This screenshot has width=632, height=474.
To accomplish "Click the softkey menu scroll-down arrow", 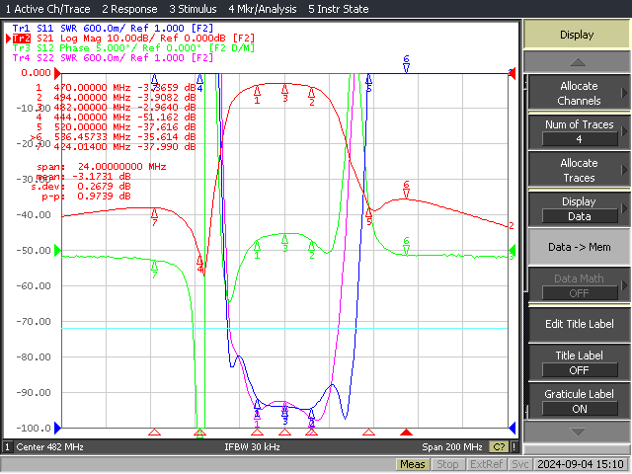I will (x=577, y=432).
